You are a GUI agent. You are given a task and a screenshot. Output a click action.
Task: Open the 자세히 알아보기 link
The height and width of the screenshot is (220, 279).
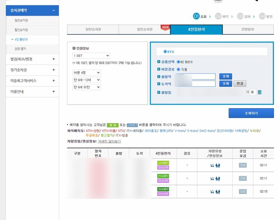pos(109,141)
